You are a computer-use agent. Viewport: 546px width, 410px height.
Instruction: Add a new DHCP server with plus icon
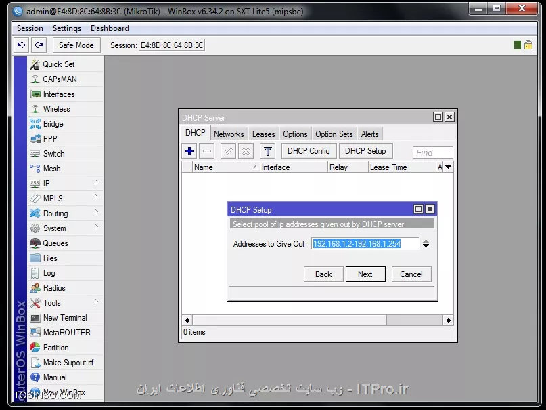pos(189,151)
